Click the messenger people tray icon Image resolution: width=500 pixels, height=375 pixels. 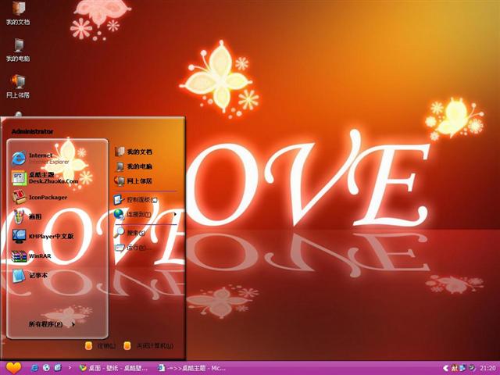pos(455,368)
